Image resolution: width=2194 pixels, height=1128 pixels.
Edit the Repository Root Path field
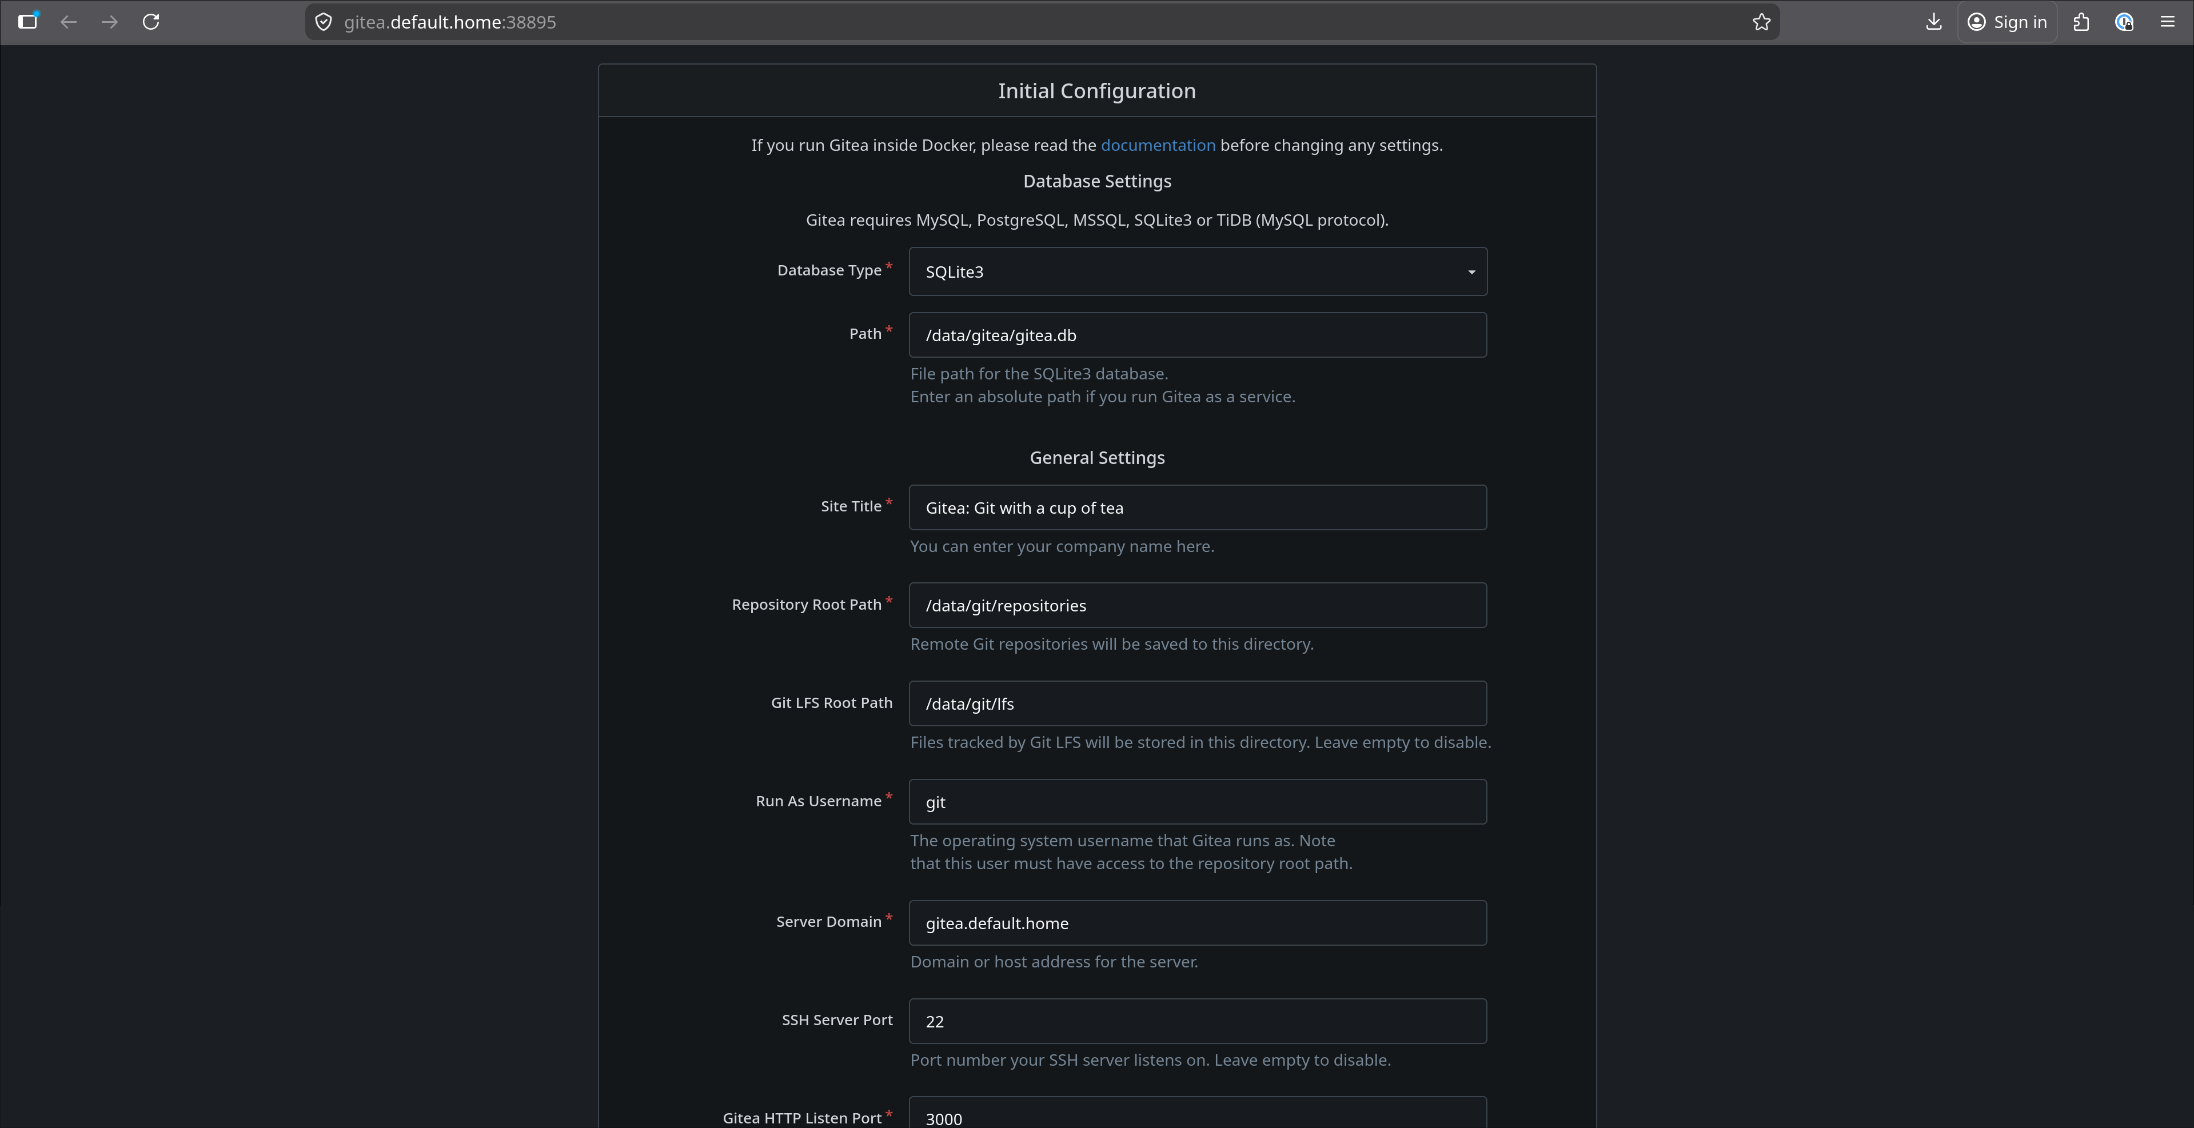1196,605
